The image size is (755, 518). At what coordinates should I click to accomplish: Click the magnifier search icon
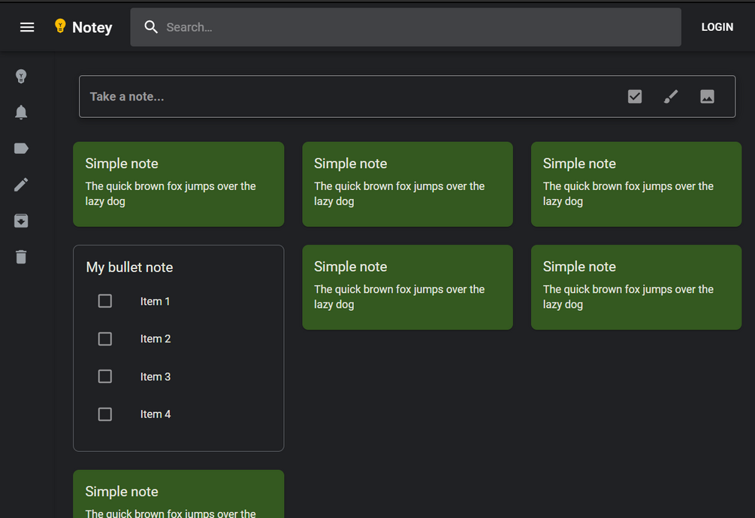(x=151, y=27)
